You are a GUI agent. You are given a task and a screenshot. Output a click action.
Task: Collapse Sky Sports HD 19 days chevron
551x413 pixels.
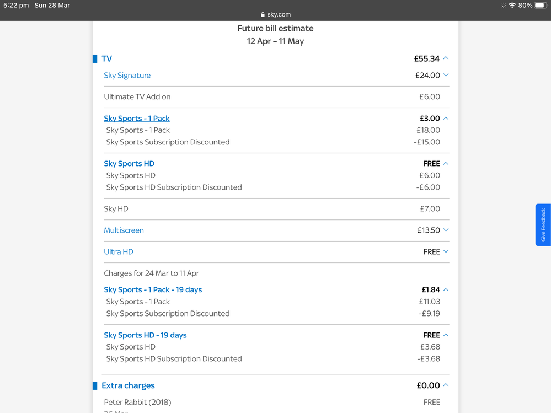tap(446, 335)
